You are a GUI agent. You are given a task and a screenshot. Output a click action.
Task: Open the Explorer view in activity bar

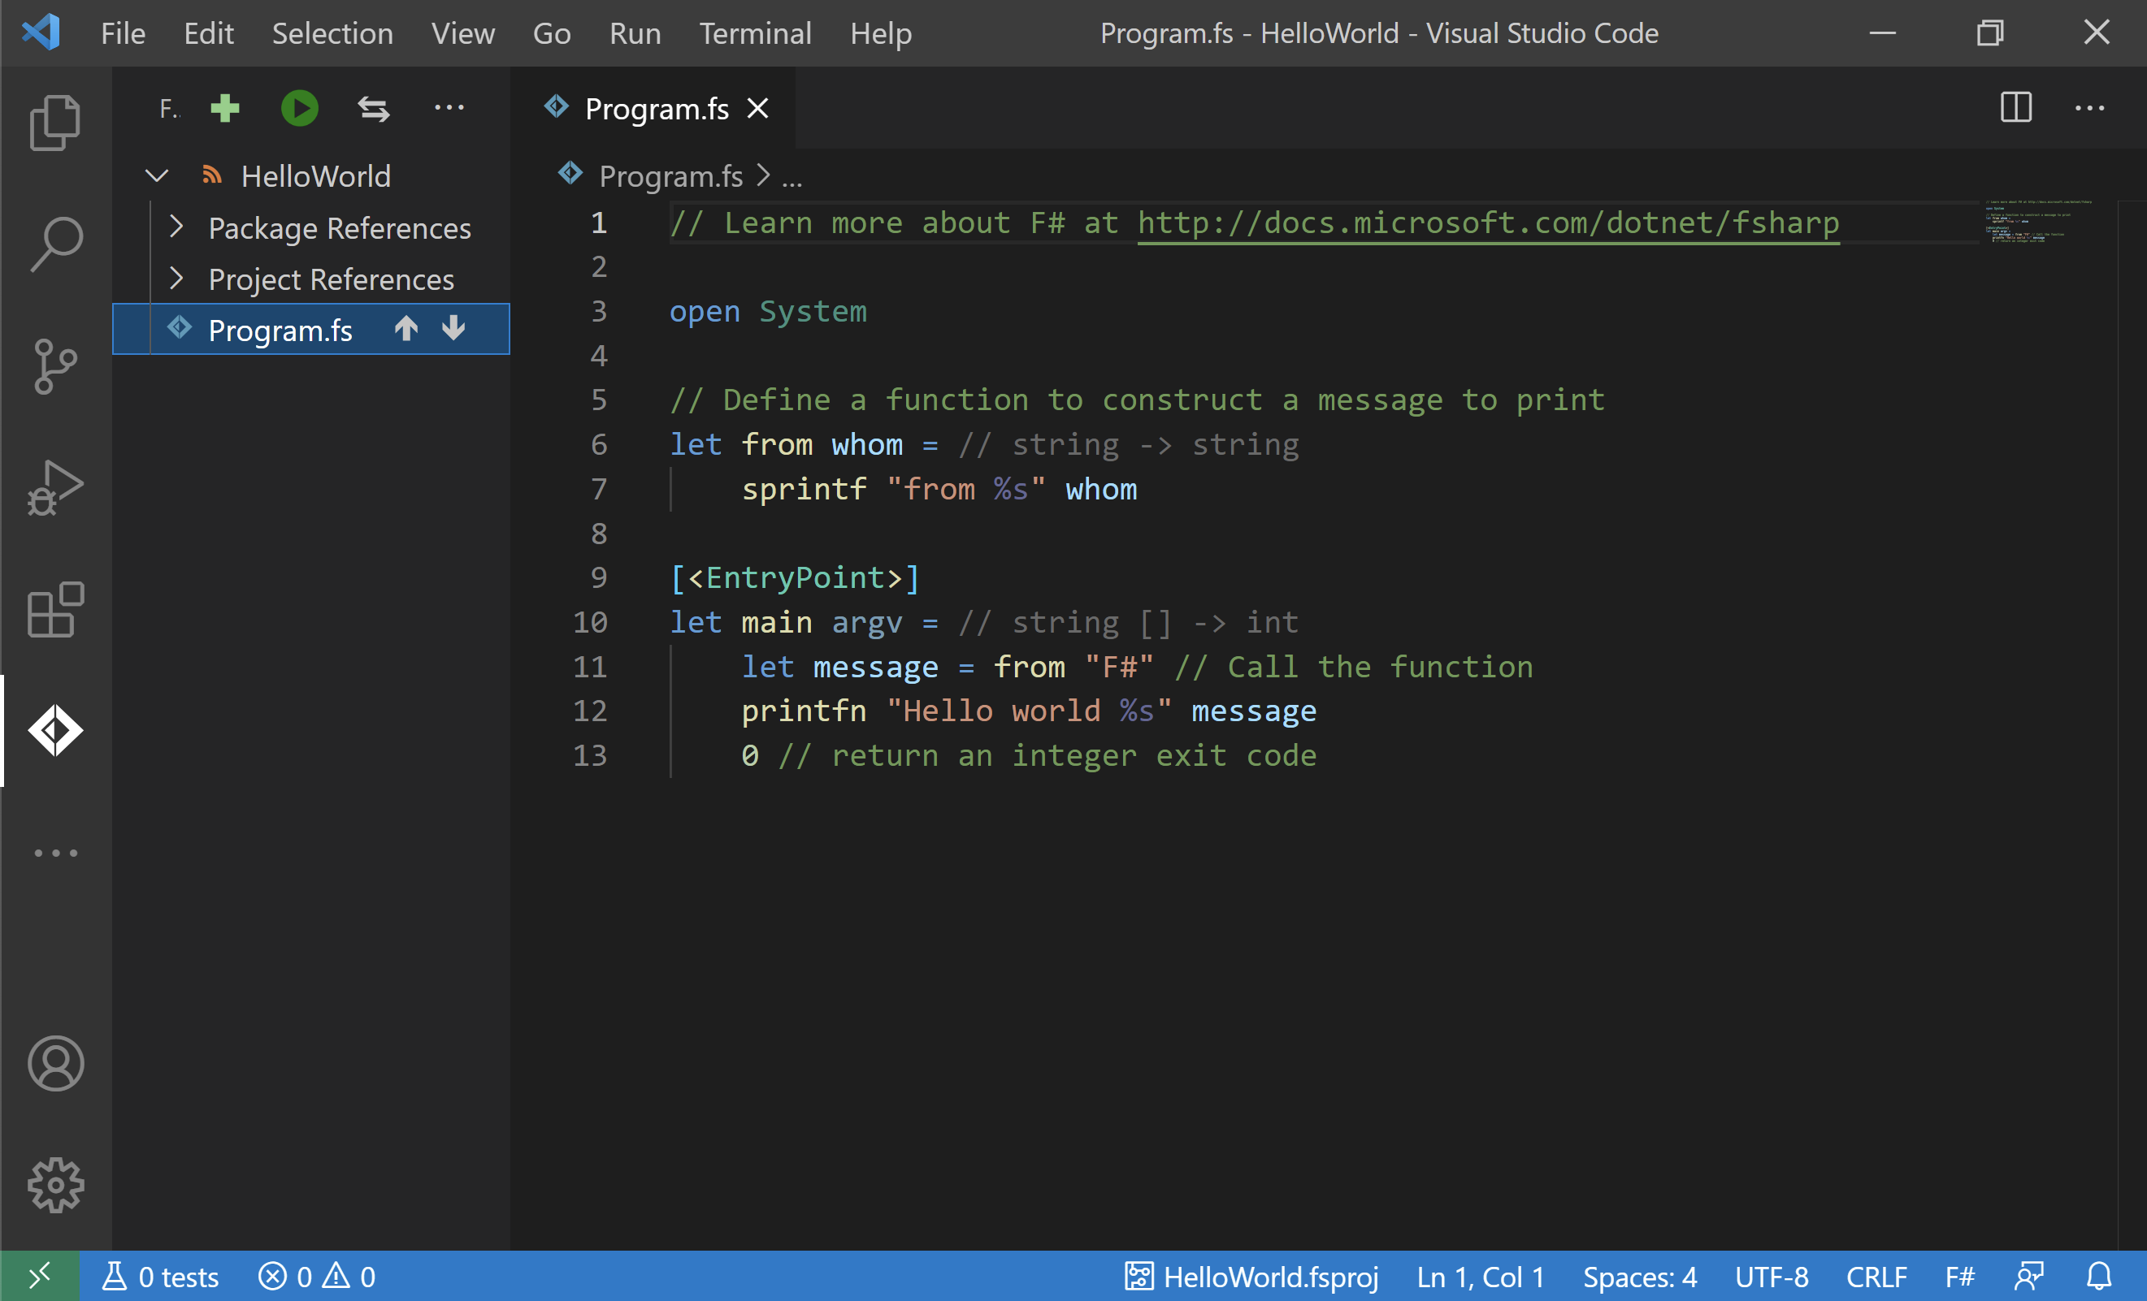coord(55,123)
